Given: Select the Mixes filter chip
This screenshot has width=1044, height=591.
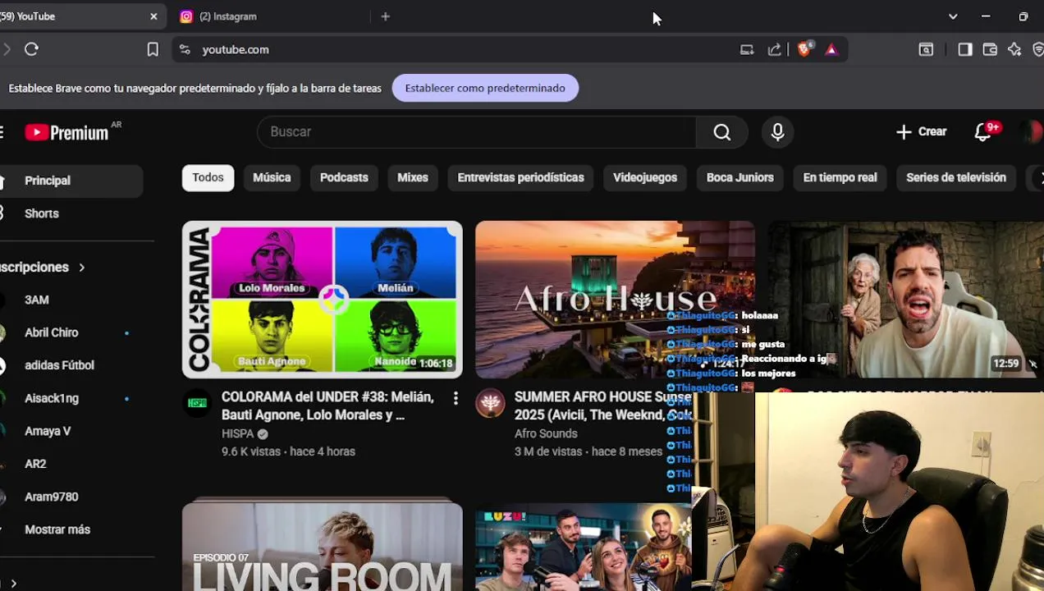Looking at the screenshot, I should pos(413,177).
